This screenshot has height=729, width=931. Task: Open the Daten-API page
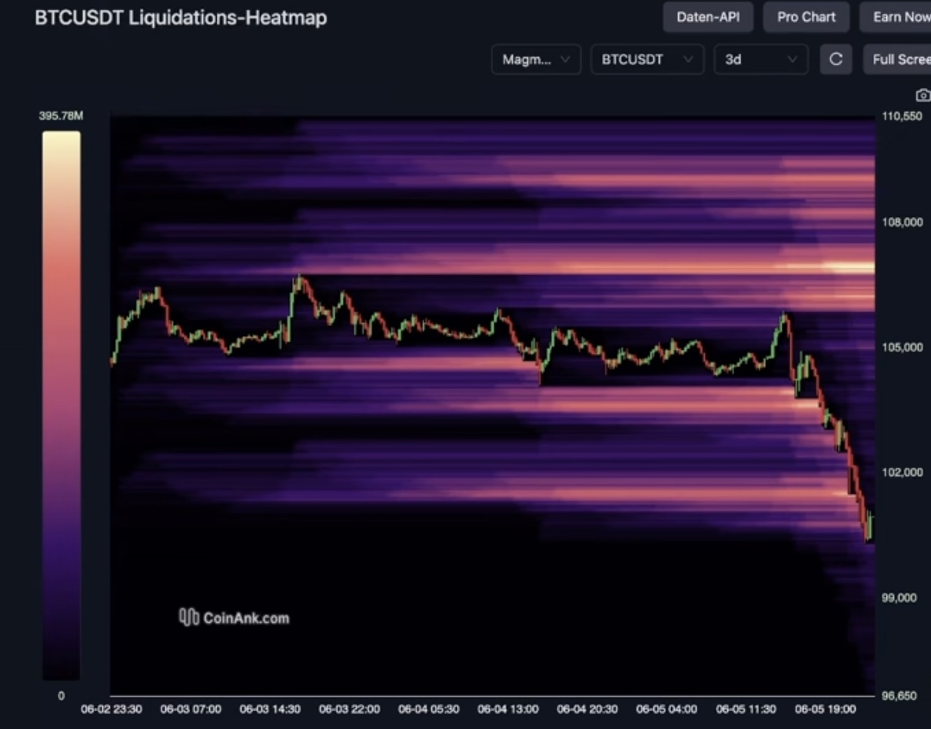click(707, 16)
